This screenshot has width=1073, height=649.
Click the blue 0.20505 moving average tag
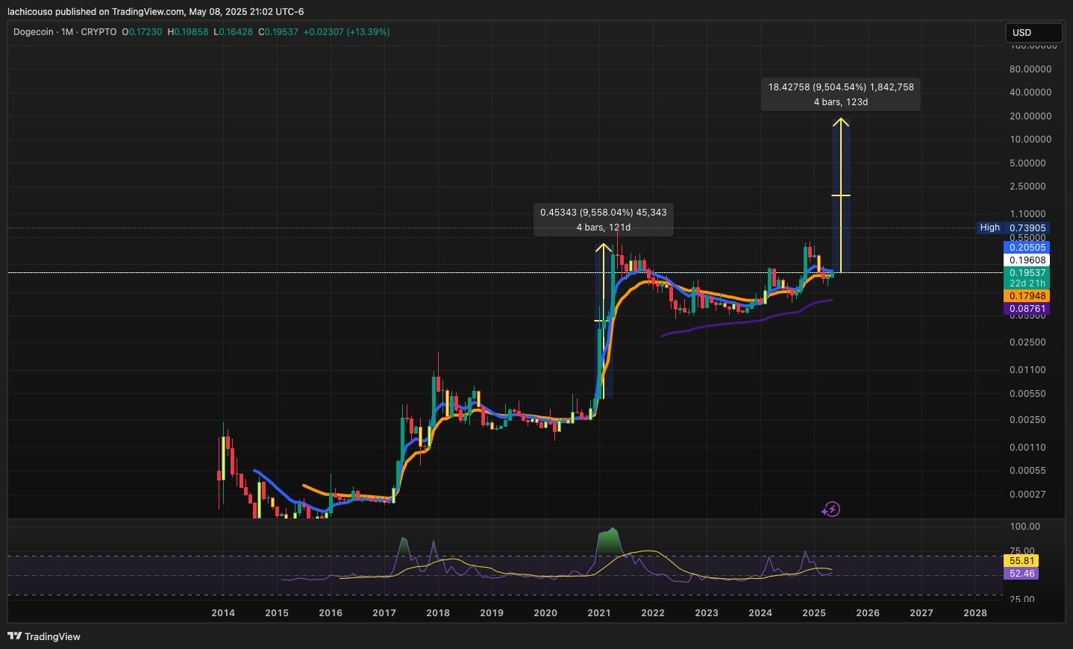1027,247
